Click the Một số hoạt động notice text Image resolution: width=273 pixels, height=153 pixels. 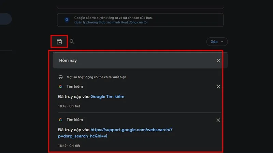point(96,77)
